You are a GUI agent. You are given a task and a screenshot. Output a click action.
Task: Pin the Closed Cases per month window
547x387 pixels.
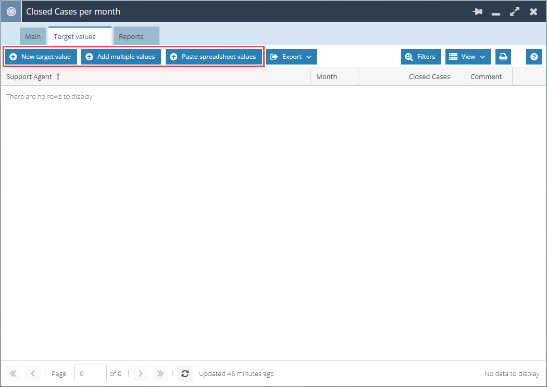(x=477, y=11)
